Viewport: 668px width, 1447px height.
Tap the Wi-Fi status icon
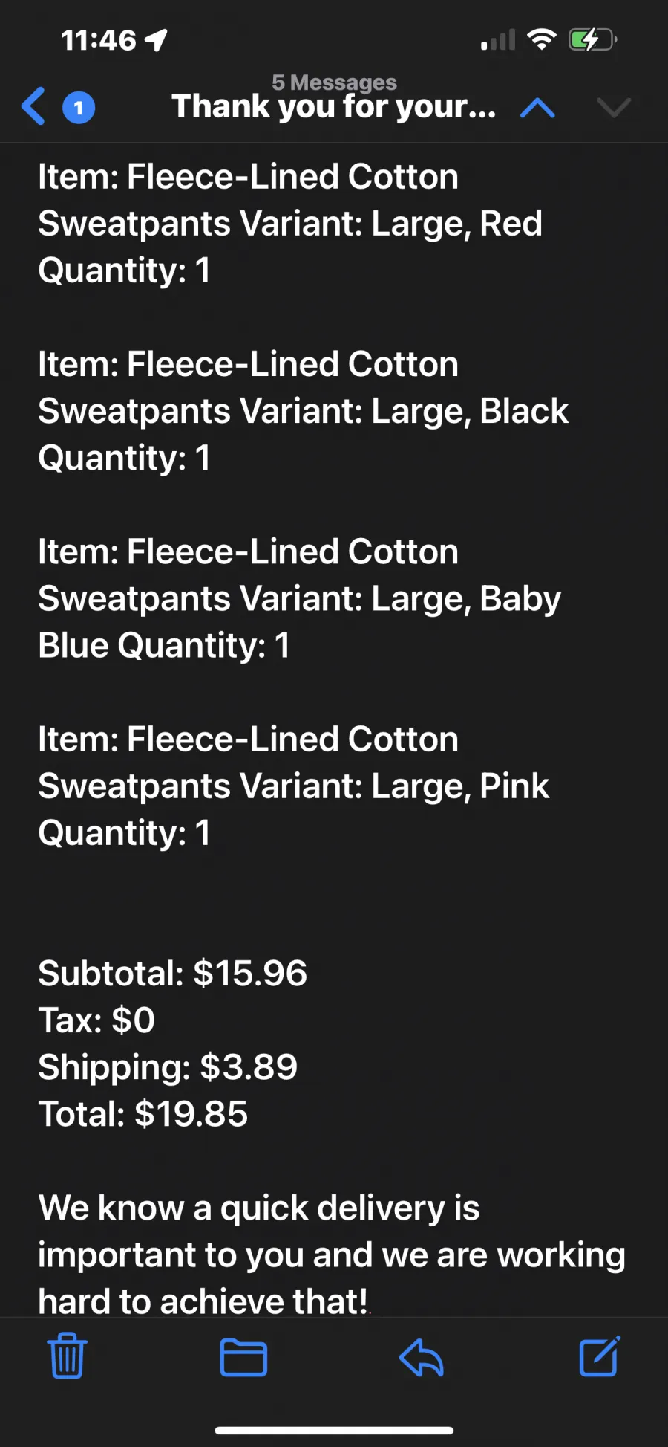tap(542, 39)
